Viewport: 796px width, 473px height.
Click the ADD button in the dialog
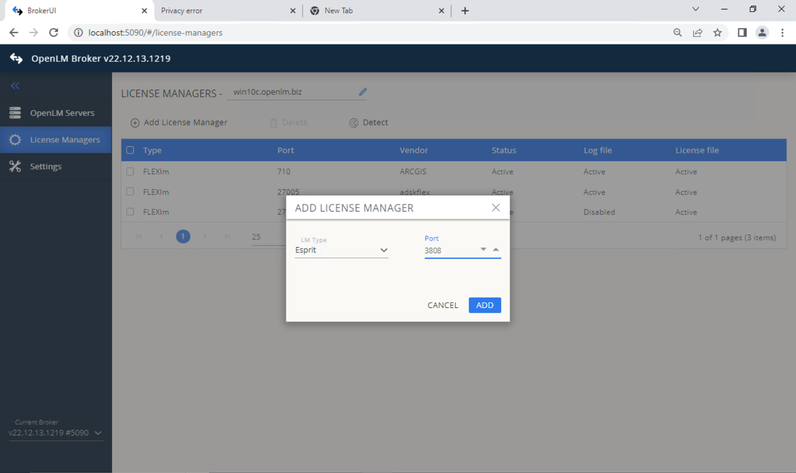click(484, 305)
